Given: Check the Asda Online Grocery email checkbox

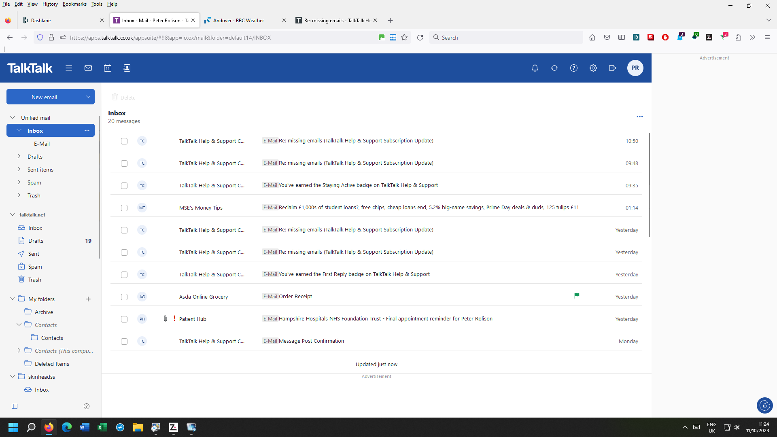Looking at the screenshot, I should 124,297.
